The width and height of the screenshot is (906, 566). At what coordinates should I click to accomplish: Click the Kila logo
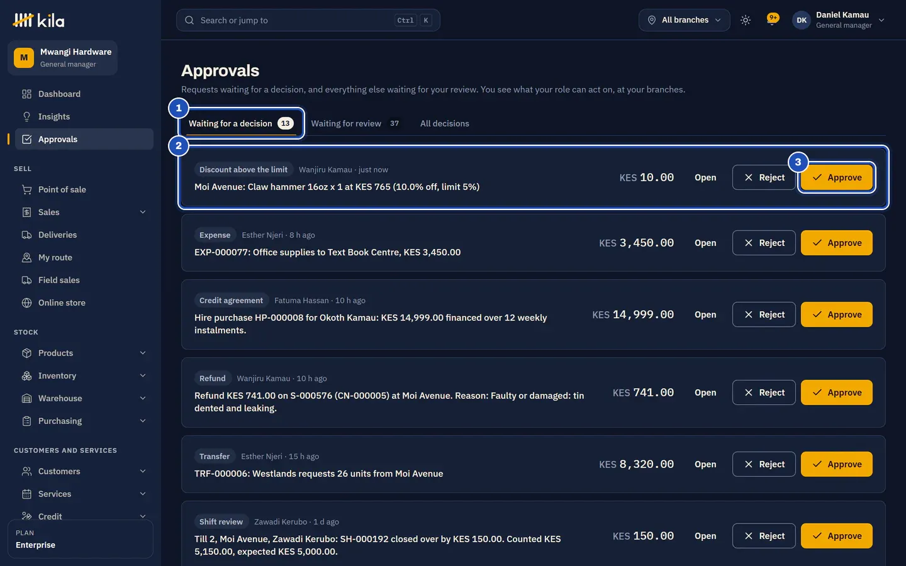click(38, 20)
